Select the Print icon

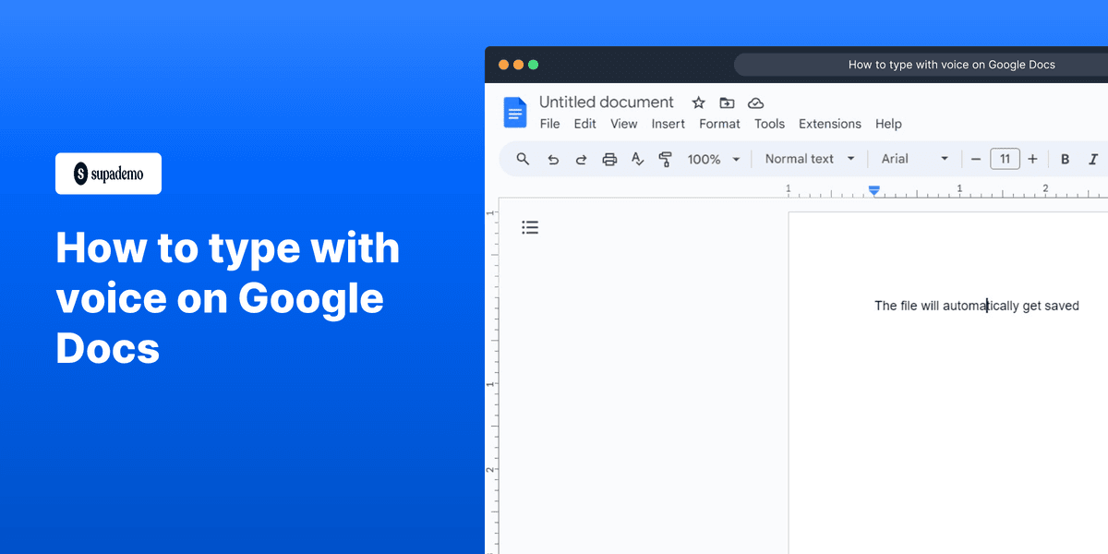[x=609, y=159]
